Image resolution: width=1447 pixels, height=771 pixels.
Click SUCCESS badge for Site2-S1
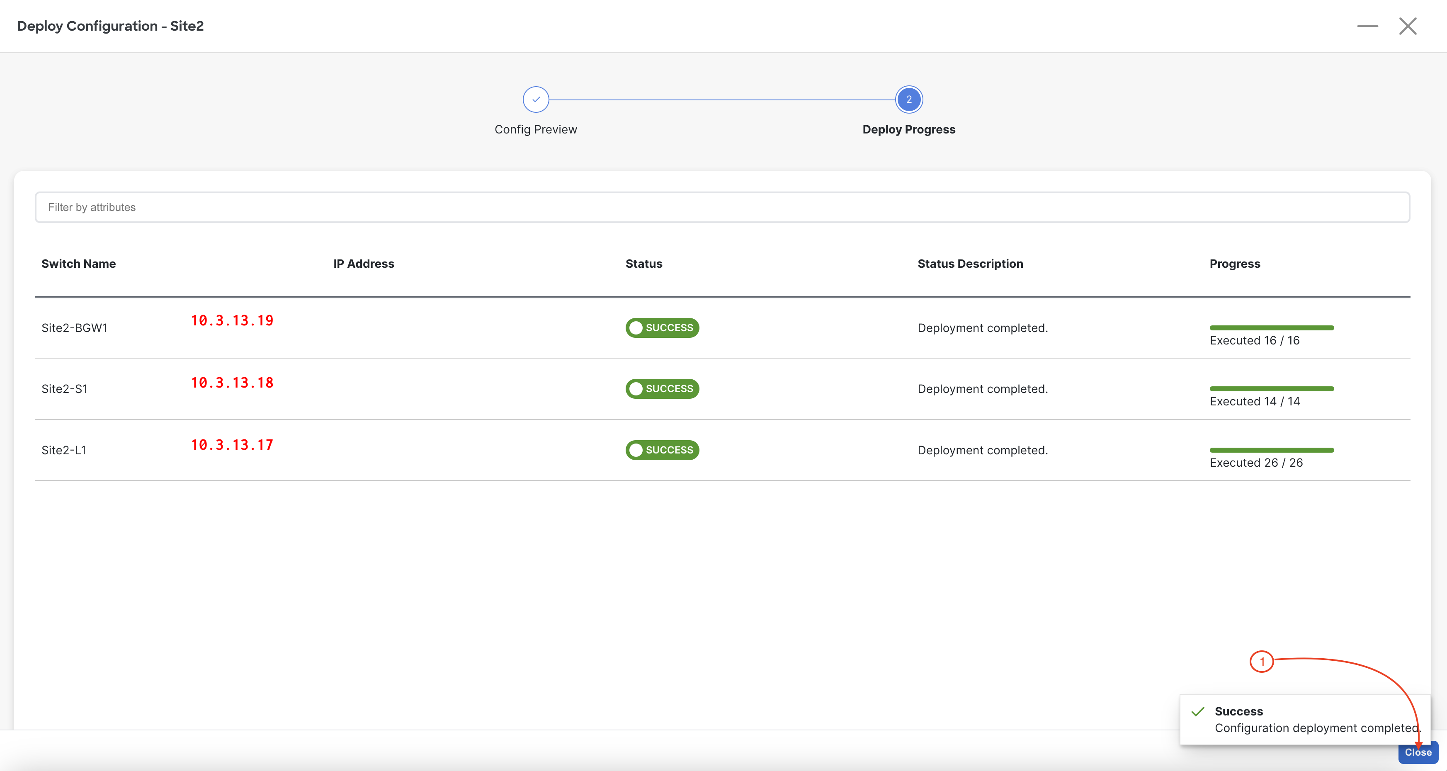coord(662,388)
